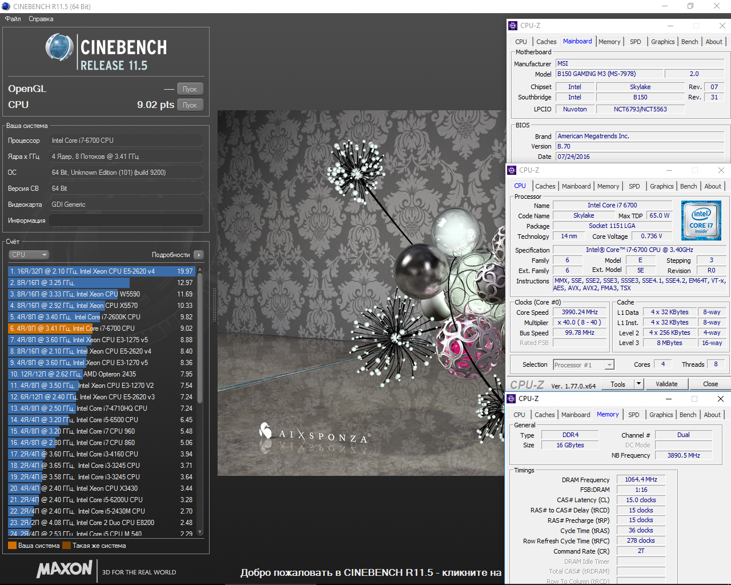Click the scroll down arrow in ranking list
Screen dimensions: 731x585
[200, 532]
